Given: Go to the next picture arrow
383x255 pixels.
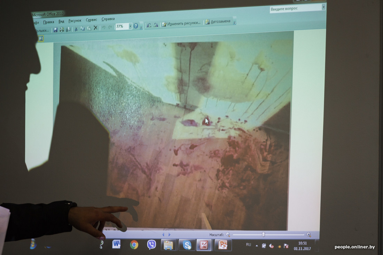Looking at the screenshot, I should (169, 235).
